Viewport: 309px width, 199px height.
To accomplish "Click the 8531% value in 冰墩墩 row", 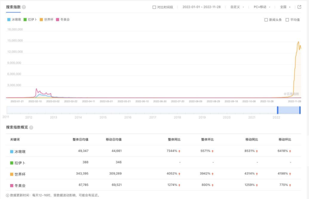I will (x=250, y=151).
